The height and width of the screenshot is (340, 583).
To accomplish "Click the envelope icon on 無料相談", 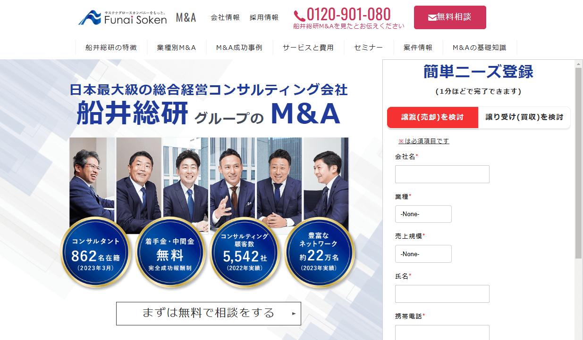I will point(432,17).
